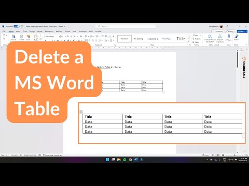
Task: Click the Increase Font Size icon
Action: 68,36
